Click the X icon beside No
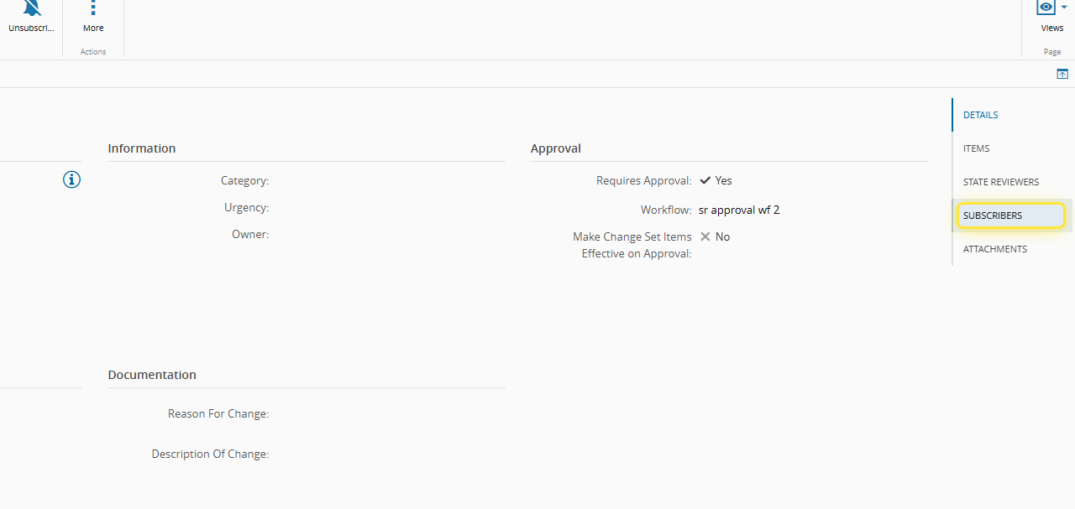 pyautogui.click(x=705, y=236)
